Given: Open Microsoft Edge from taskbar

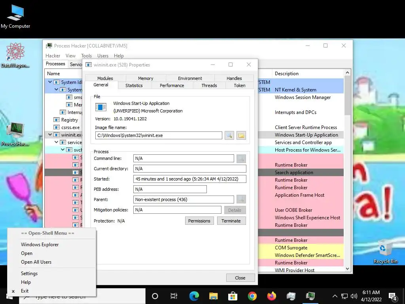Looking at the screenshot, I should (x=194, y=296).
